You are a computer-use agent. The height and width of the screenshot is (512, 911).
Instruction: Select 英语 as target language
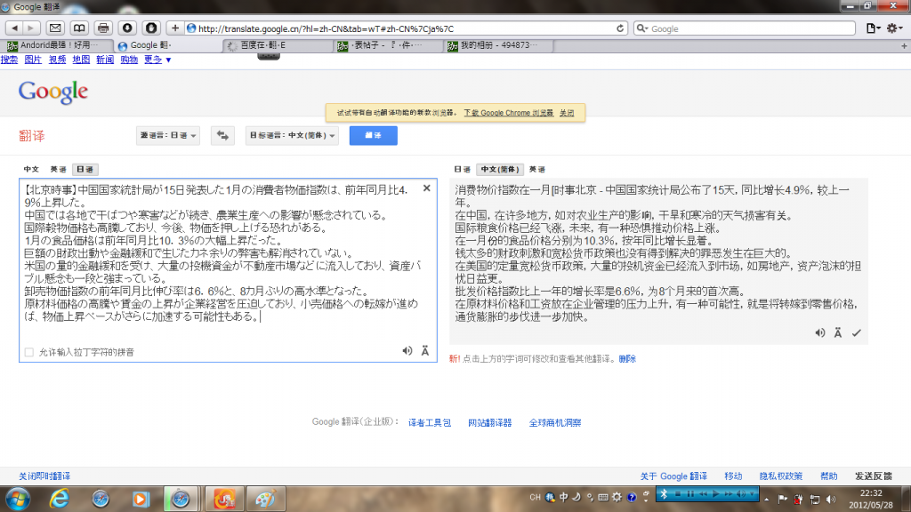click(537, 169)
